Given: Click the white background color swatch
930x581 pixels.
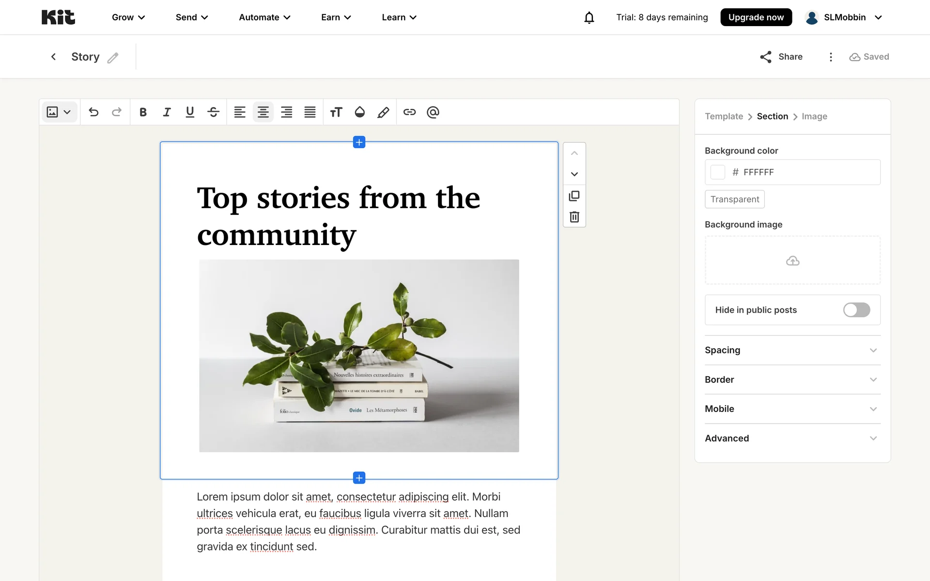Looking at the screenshot, I should [717, 172].
